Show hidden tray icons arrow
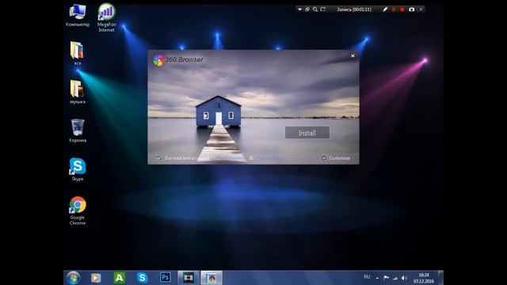Screen dimensions: 507x285 pyautogui.click(x=377, y=278)
